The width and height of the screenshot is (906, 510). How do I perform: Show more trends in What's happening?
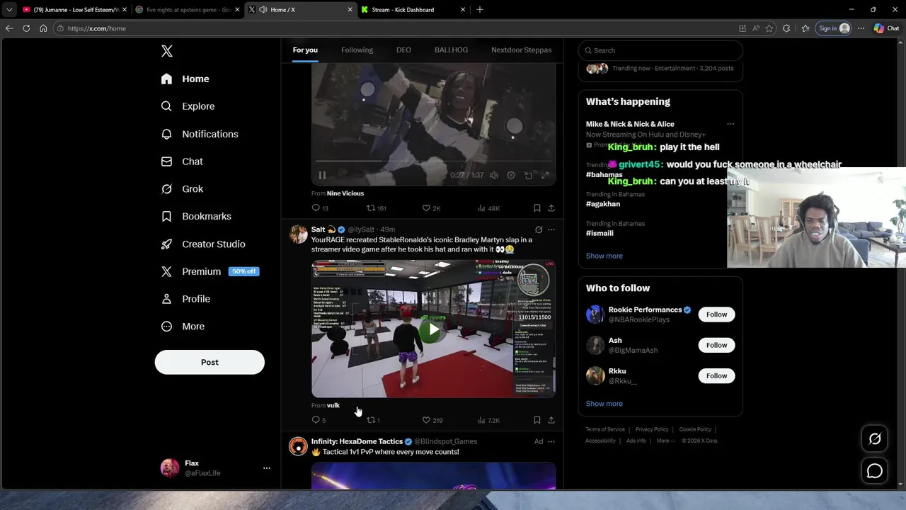(604, 256)
